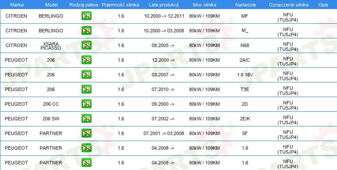Click the Opis column header
337x170 pixels.
point(323,5)
